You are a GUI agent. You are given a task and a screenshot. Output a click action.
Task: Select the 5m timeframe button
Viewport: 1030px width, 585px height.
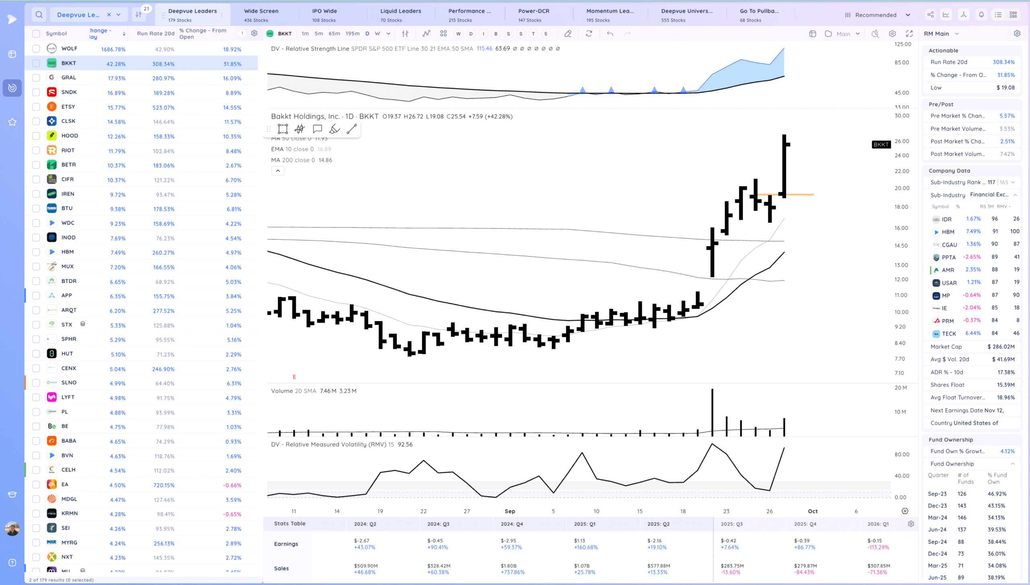point(319,34)
